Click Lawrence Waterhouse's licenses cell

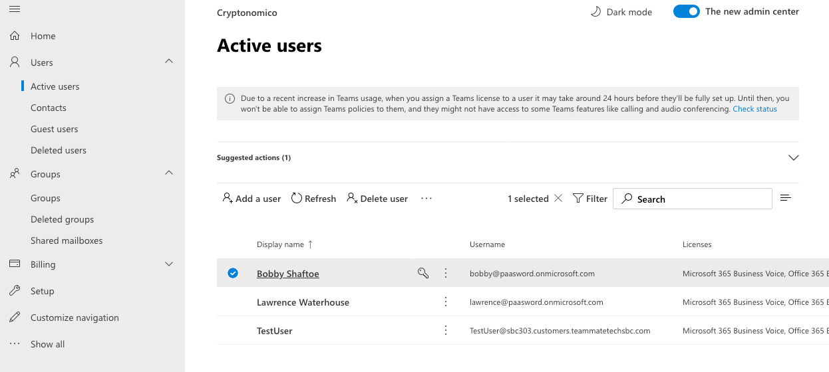click(x=756, y=302)
